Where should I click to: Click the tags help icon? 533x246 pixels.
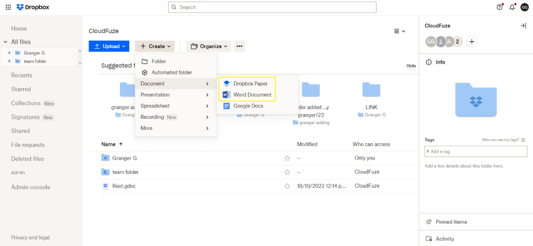(523, 140)
